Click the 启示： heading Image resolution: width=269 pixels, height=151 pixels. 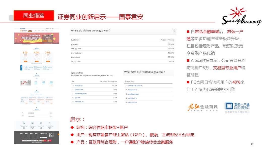click(x=77, y=119)
